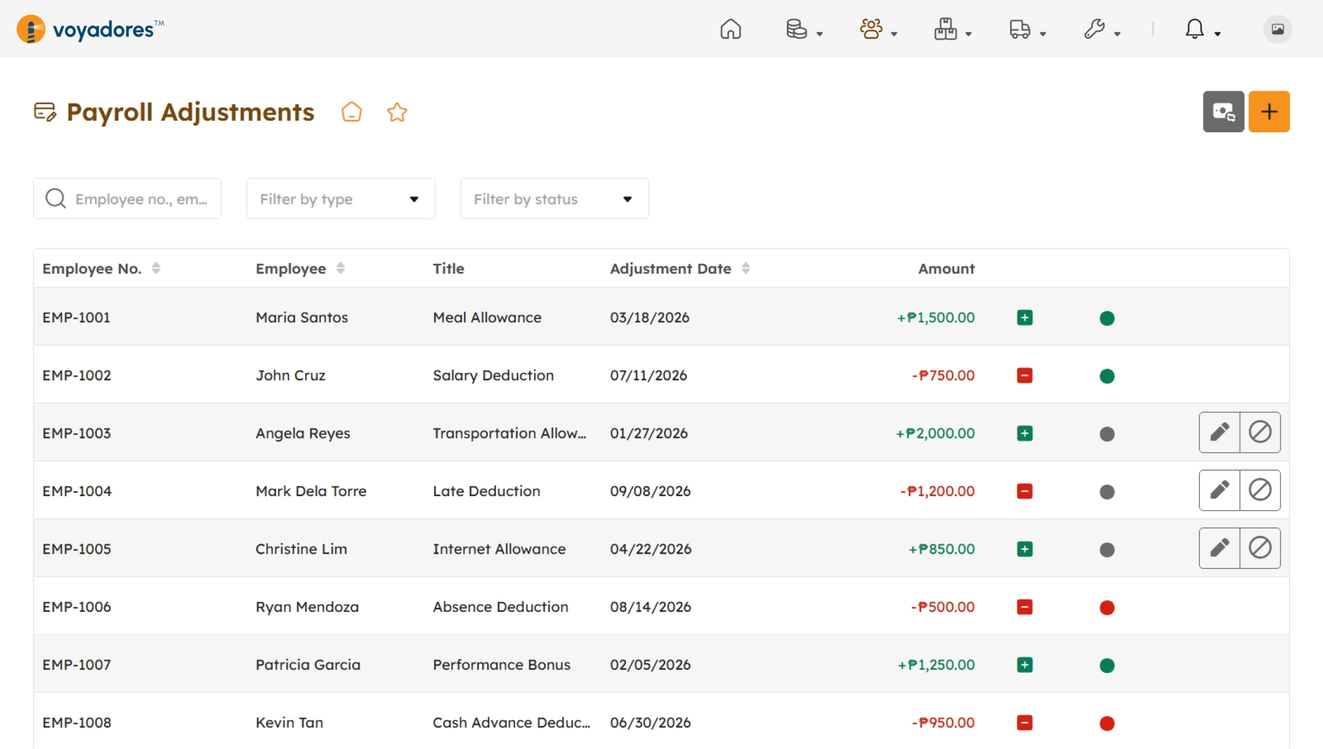This screenshot has width=1323, height=749.
Task: Click green plus icon for Maria Santos
Action: click(x=1025, y=318)
